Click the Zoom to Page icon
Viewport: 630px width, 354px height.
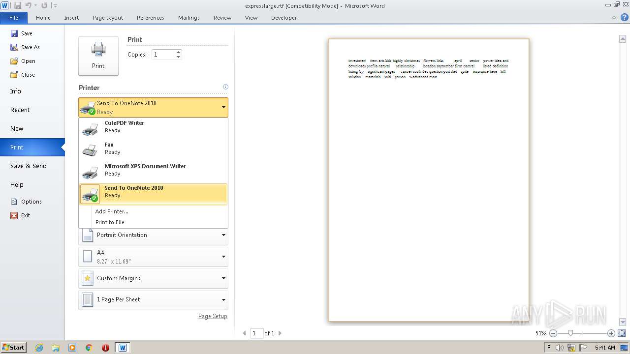pyautogui.click(x=622, y=333)
